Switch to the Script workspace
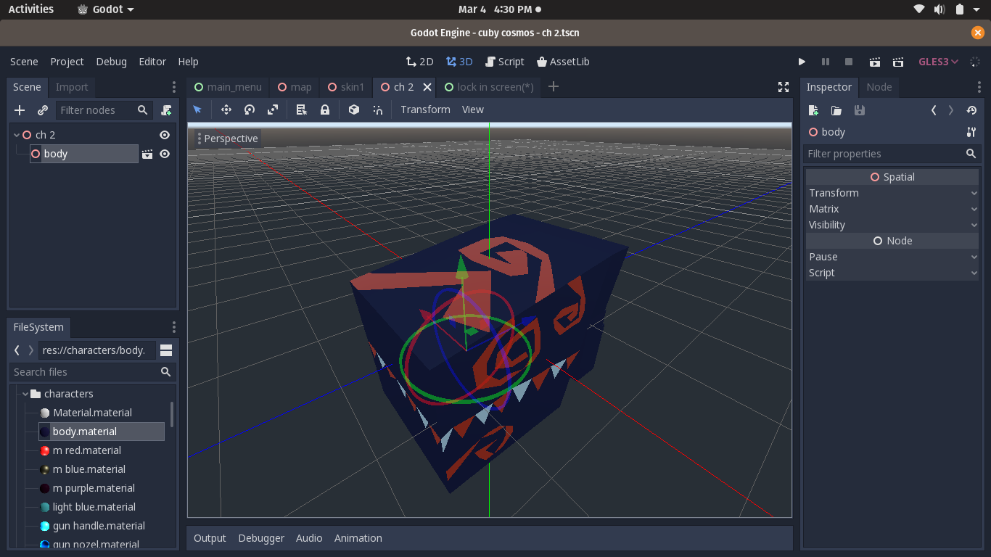This screenshot has width=991, height=557. pyautogui.click(x=505, y=62)
